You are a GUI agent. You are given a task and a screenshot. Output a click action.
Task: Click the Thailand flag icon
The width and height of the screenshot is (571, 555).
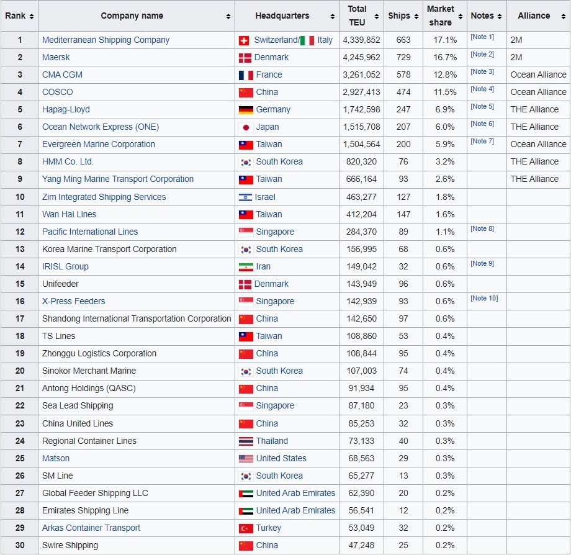(x=246, y=441)
